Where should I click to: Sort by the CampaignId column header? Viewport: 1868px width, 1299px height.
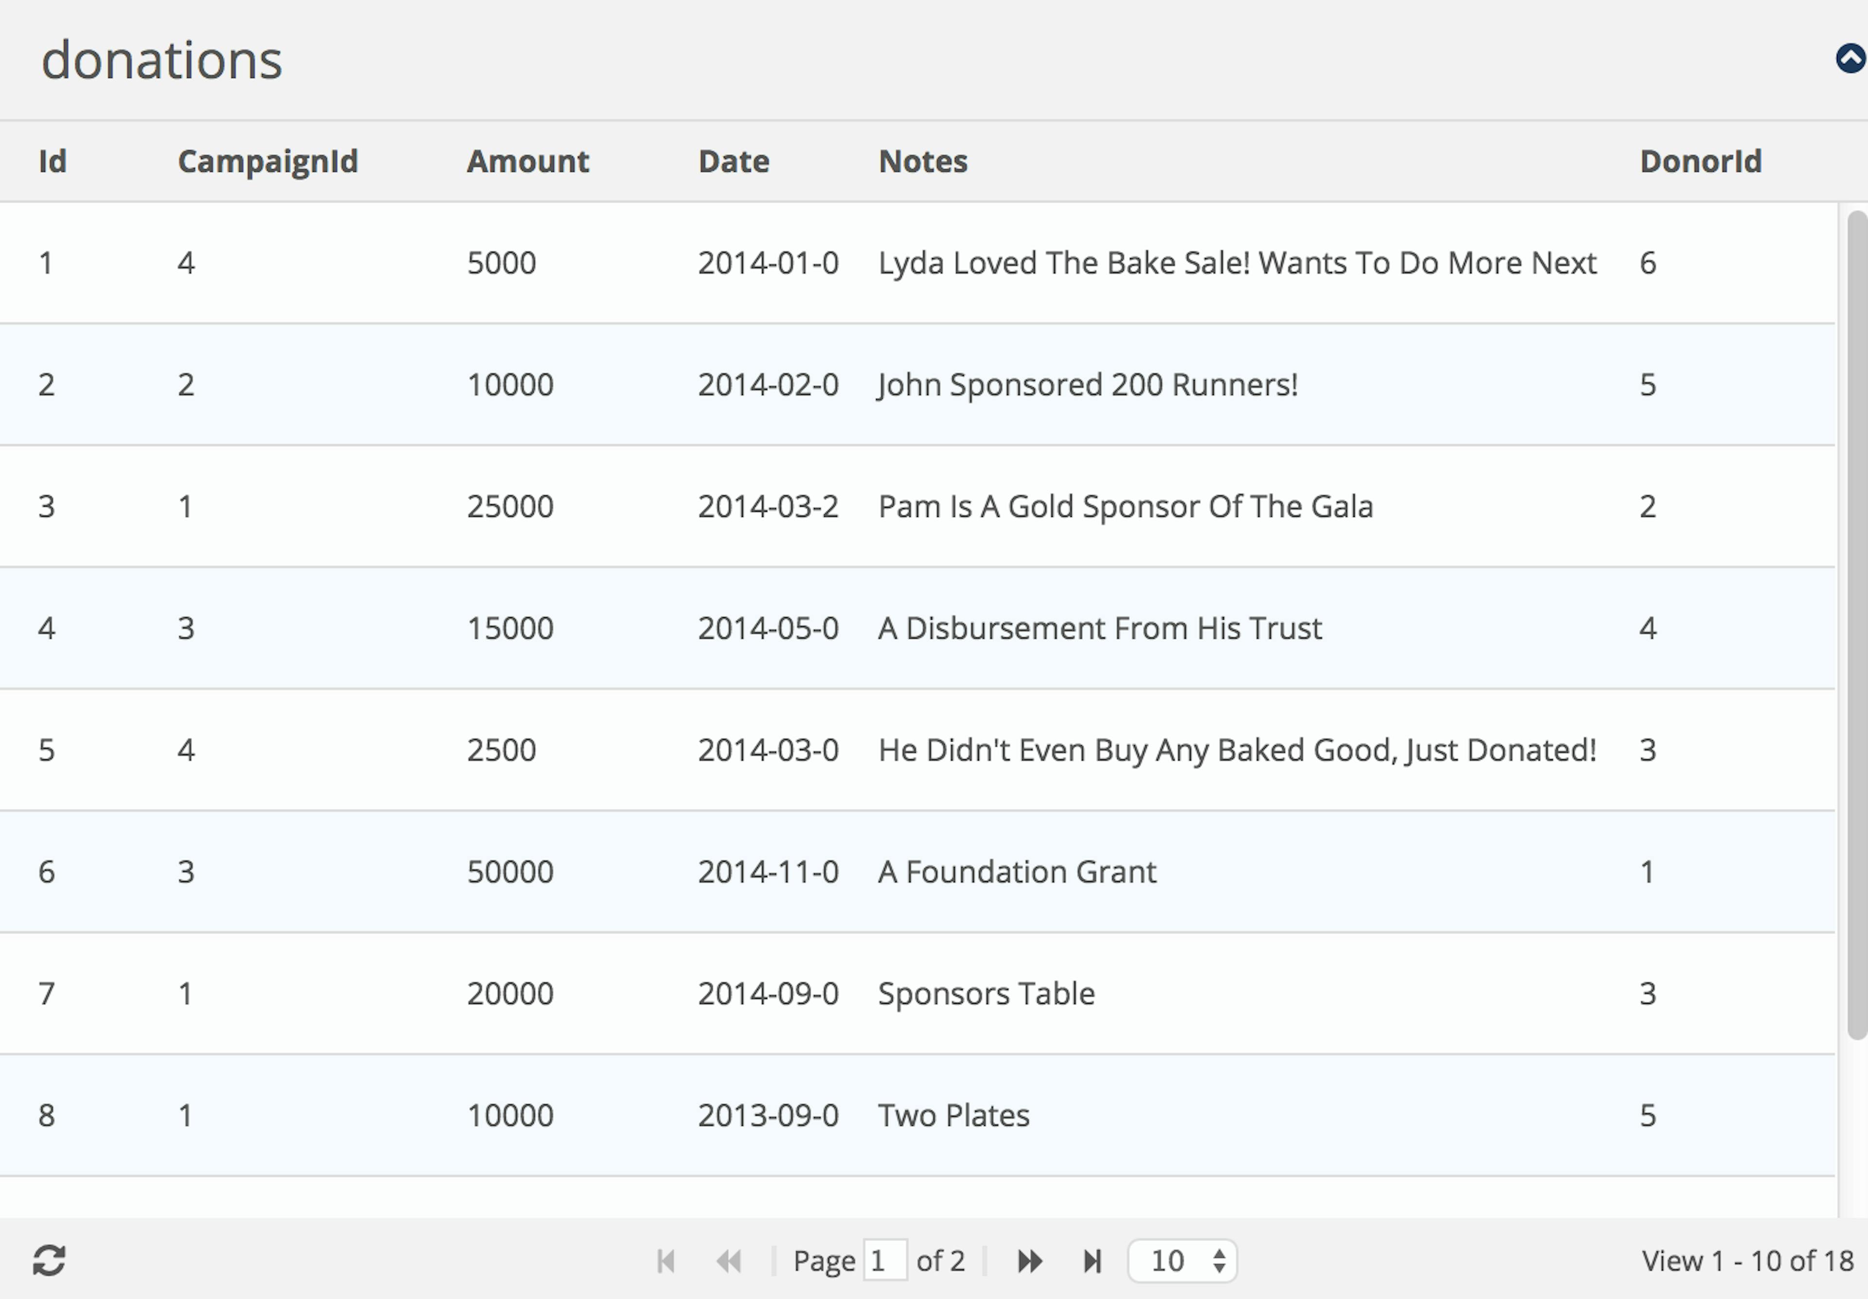[x=268, y=161]
